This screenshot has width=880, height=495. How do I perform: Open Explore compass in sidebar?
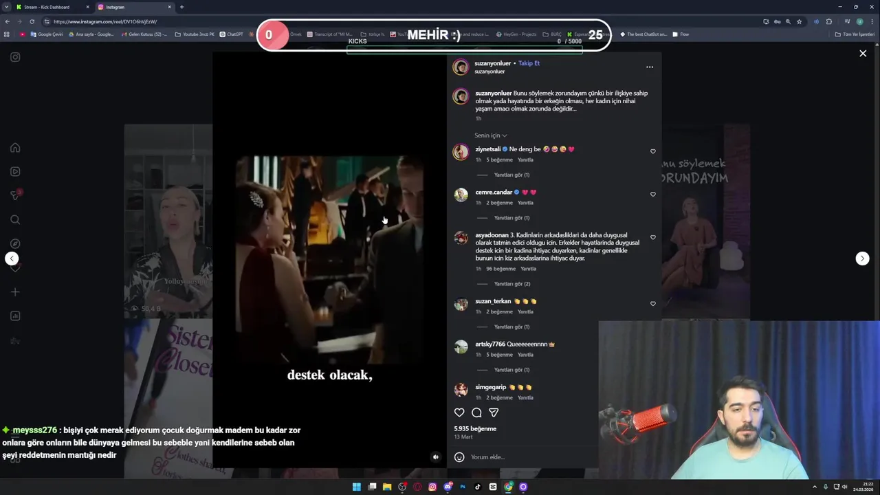(x=15, y=243)
